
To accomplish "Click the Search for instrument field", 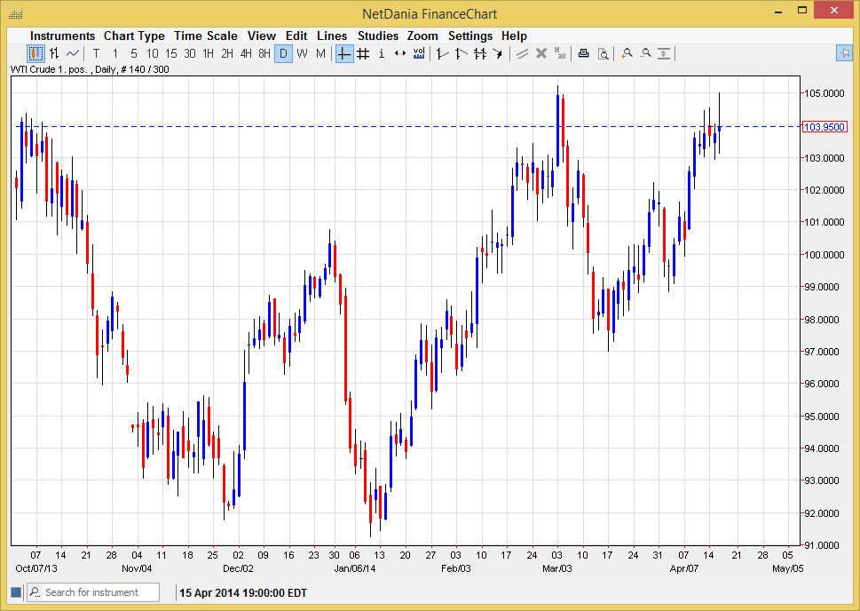I will (x=99, y=592).
